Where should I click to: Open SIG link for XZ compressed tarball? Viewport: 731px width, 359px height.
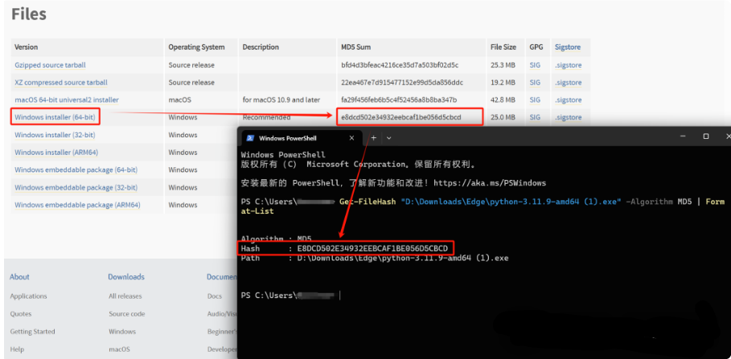tap(535, 83)
